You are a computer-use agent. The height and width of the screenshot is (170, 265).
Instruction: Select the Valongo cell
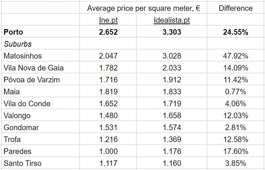(x=17, y=116)
